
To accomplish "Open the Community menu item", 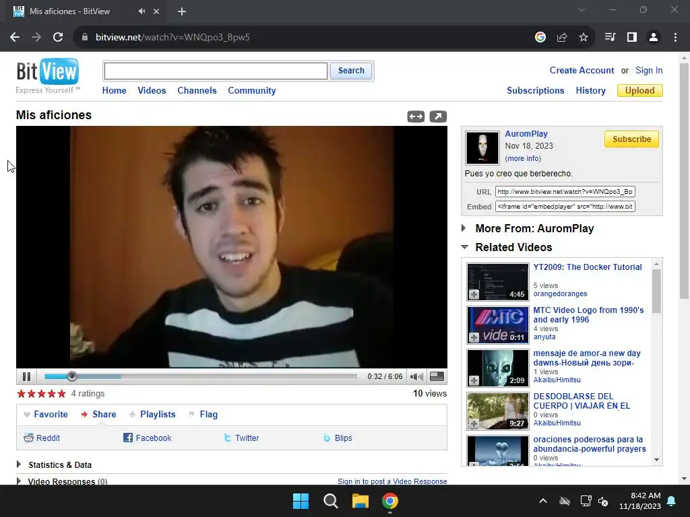I will [252, 91].
